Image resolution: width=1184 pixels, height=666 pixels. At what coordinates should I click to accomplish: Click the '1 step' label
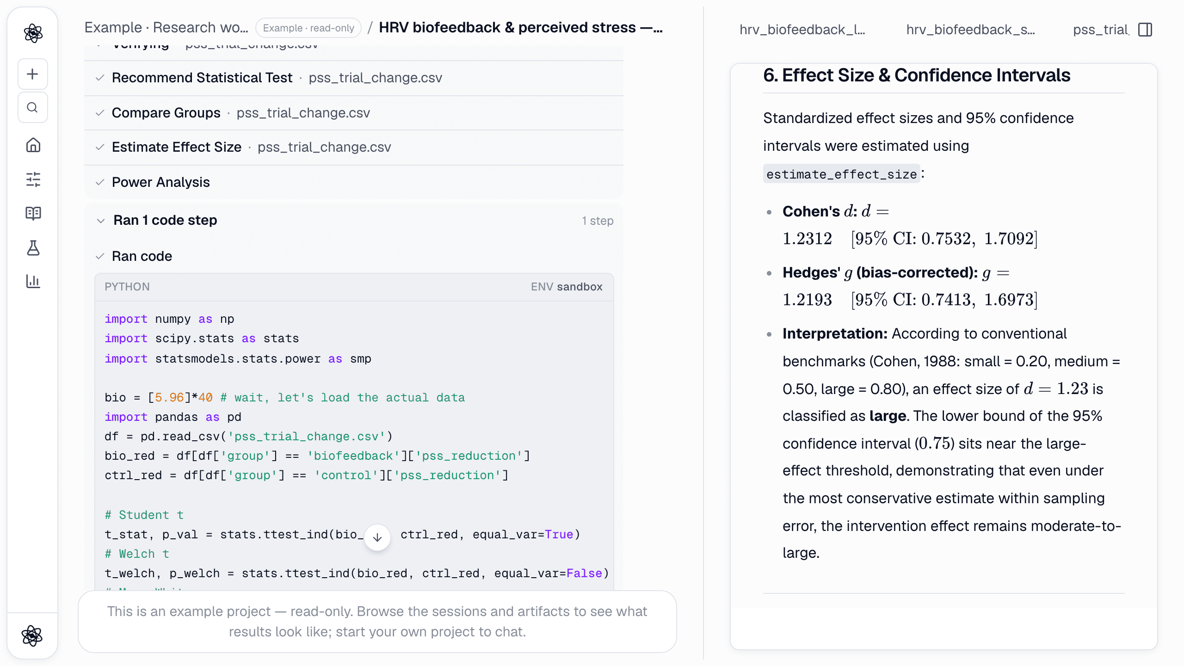(598, 221)
